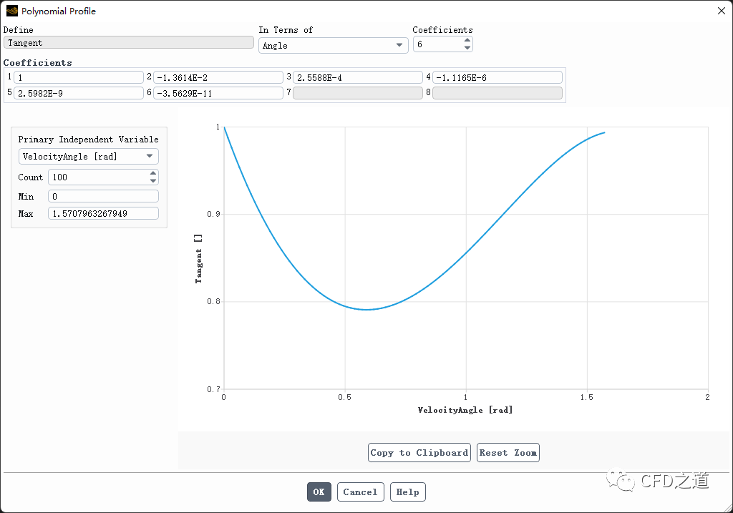Select the Max field with 1.5707963267949

click(x=102, y=212)
